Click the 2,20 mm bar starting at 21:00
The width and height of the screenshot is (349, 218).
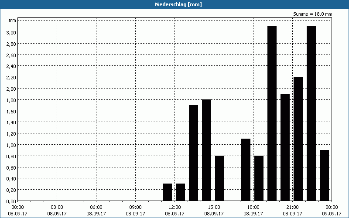click(x=298, y=139)
